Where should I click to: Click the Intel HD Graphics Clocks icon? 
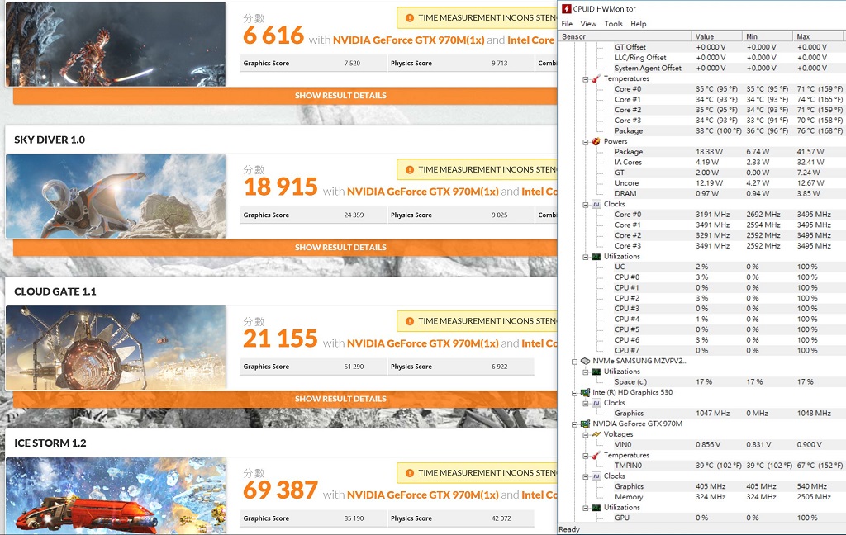tap(596, 402)
